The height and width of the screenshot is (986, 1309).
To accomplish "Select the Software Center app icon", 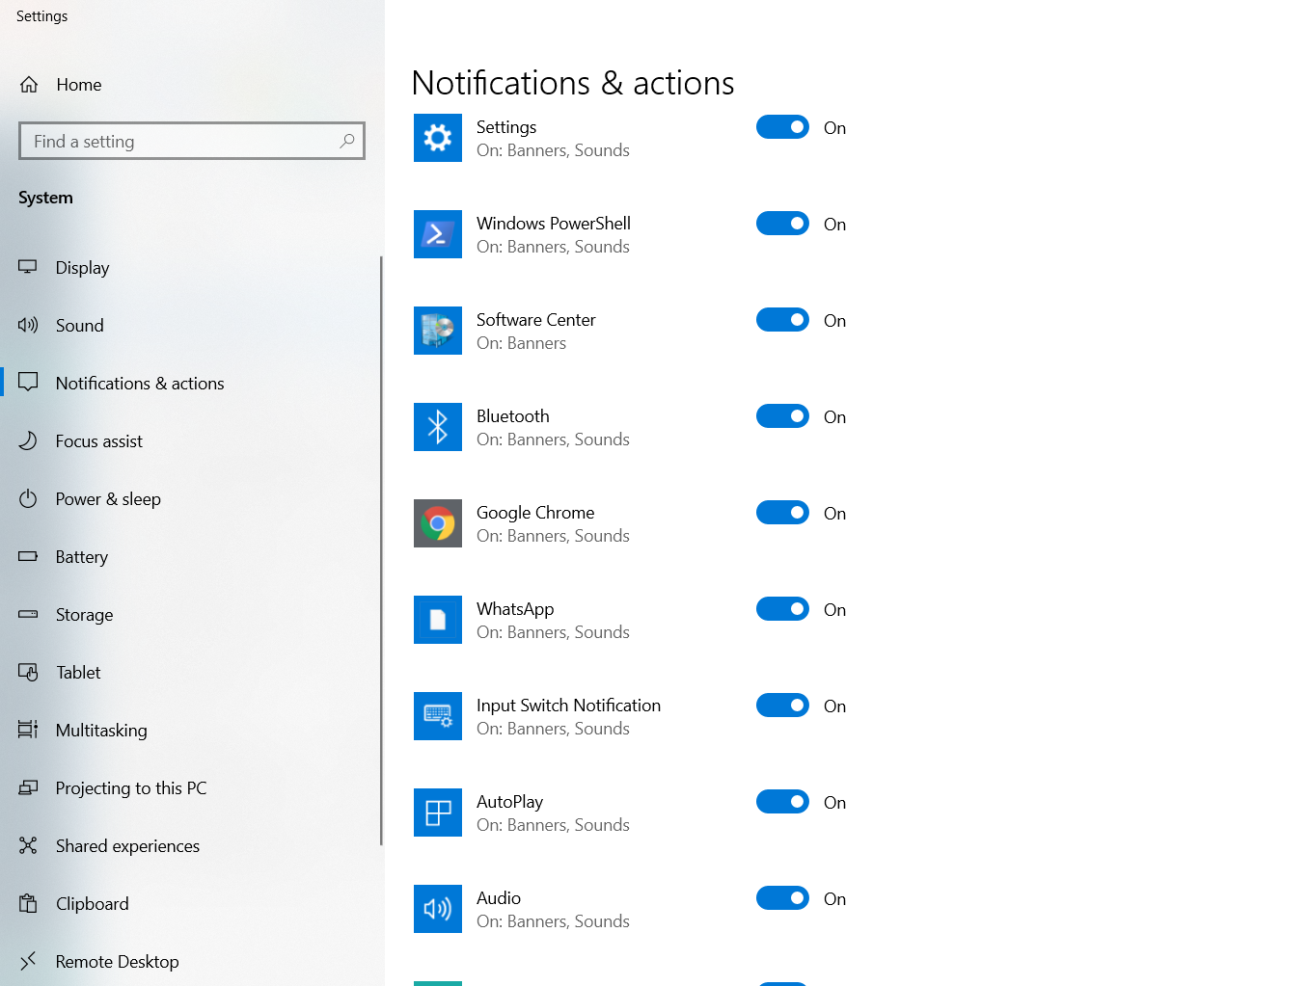I will [437, 331].
